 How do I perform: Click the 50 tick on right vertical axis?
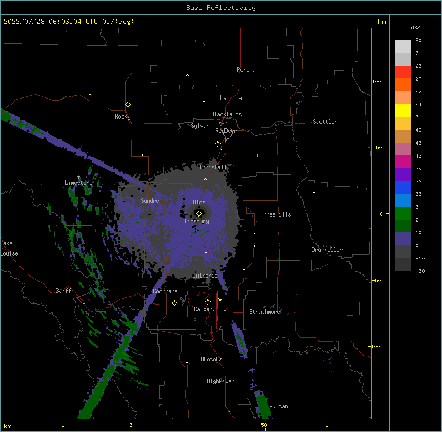379,147
